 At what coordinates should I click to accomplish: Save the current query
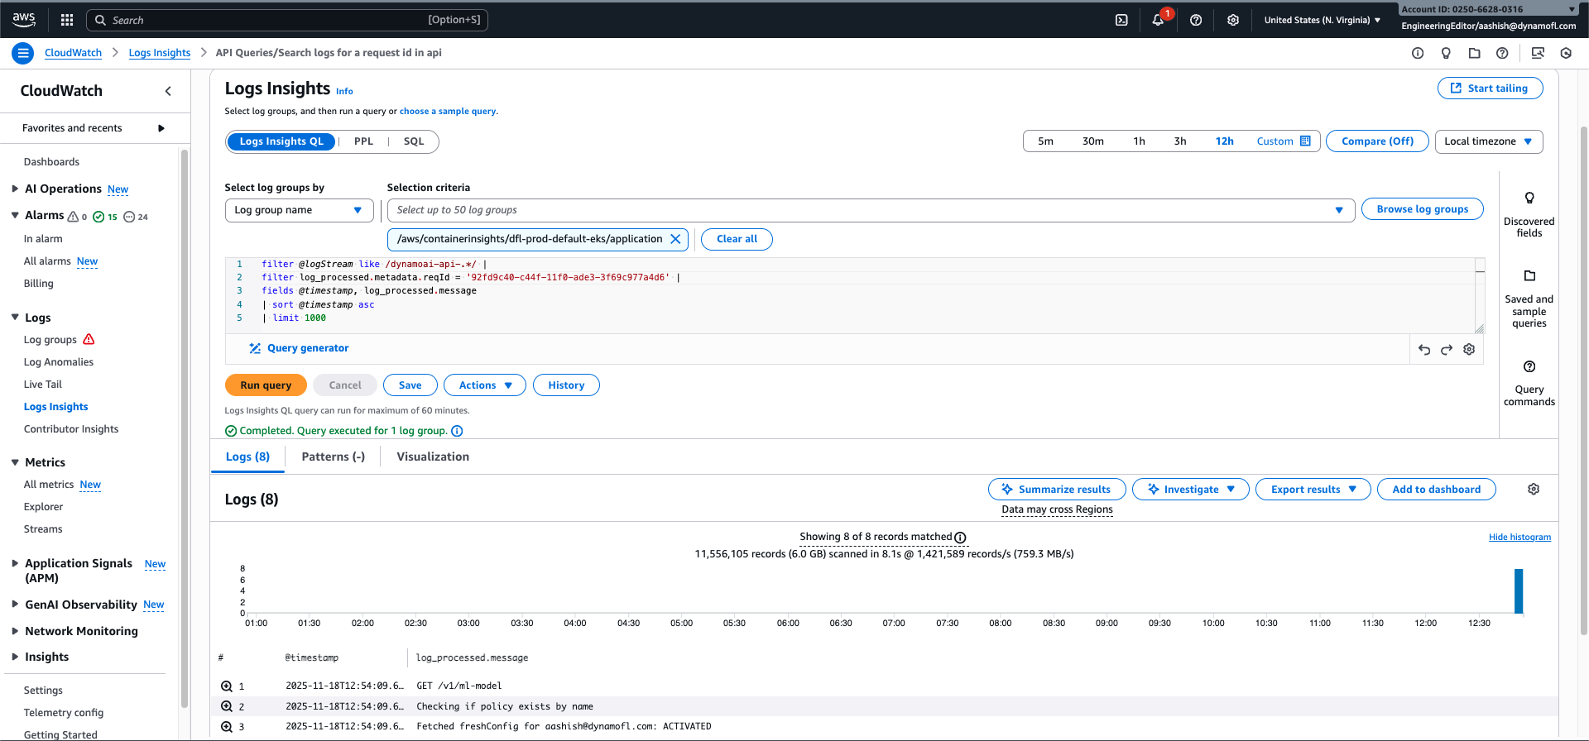click(410, 385)
